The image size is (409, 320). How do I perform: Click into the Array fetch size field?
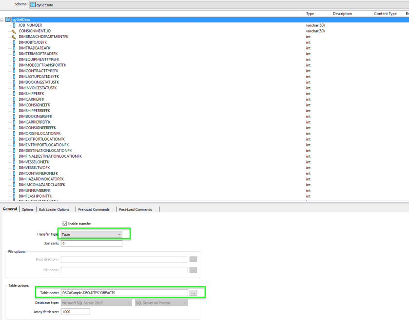pyautogui.click(x=76, y=312)
